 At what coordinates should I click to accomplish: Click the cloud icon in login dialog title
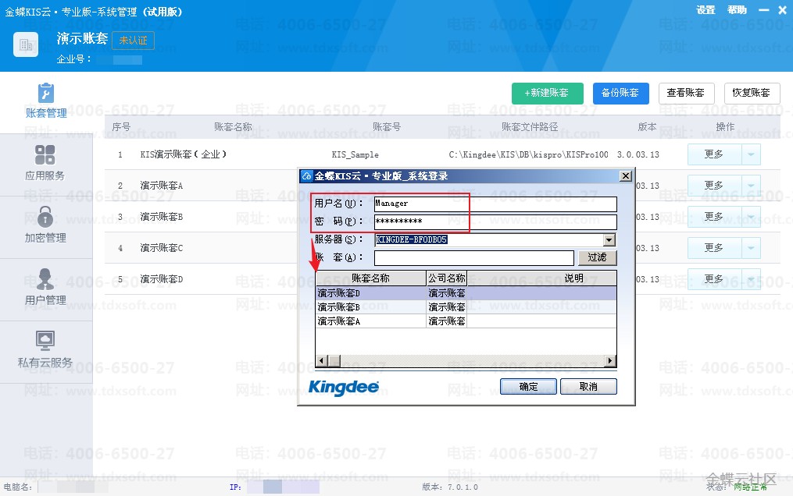(306, 176)
